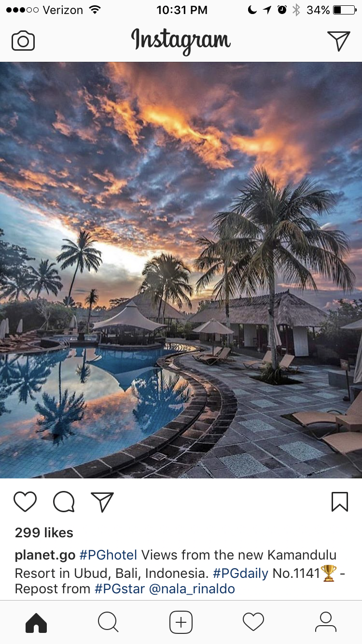
Task: Tap the #PGhotel hashtag
Action: [x=109, y=555]
